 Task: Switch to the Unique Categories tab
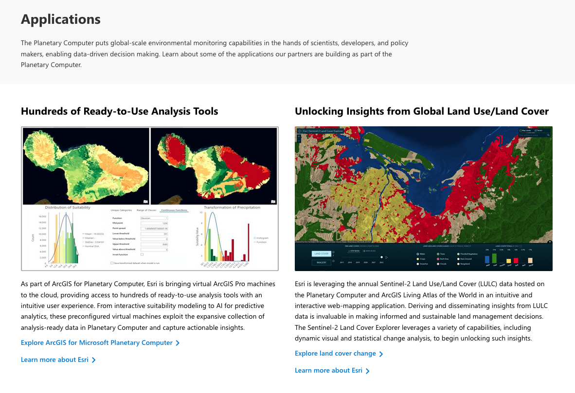click(121, 210)
